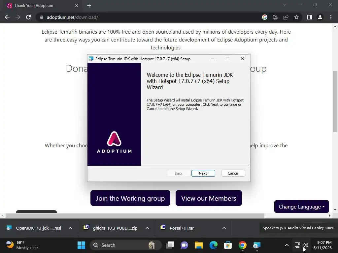338x253 pixels.
Task: Open the View our Members page
Action: [209, 198]
